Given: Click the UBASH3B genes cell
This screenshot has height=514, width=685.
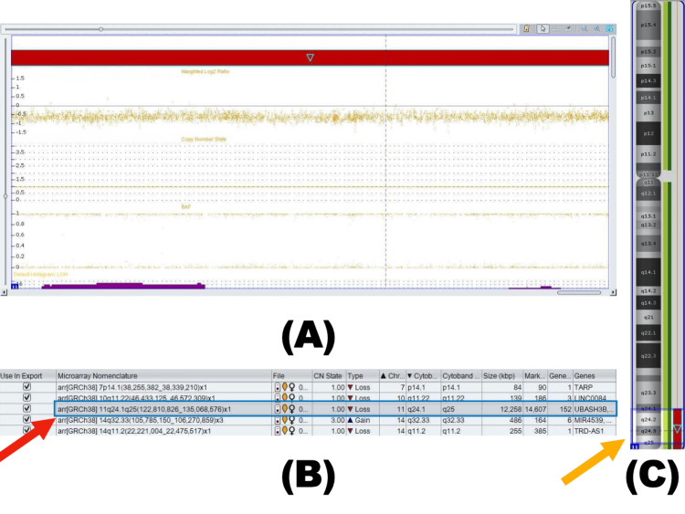Looking at the screenshot, I should [594, 409].
